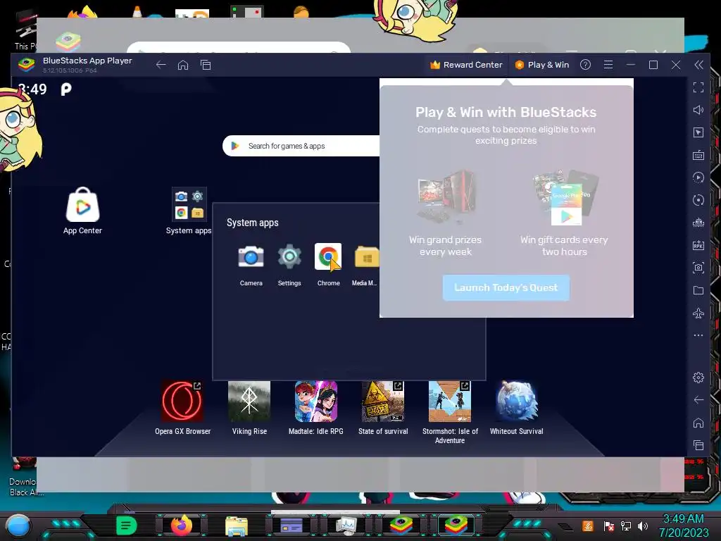The image size is (721, 541).
Task: Click the sidebar back arrow
Action: pyautogui.click(x=698, y=400)
